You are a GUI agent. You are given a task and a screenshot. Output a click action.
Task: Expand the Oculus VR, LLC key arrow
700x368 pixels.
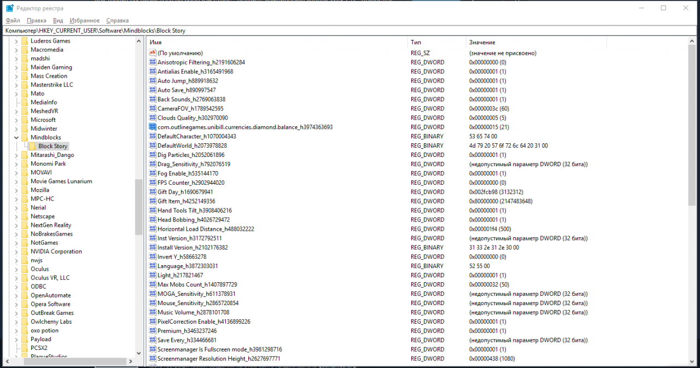click(16, 278)
